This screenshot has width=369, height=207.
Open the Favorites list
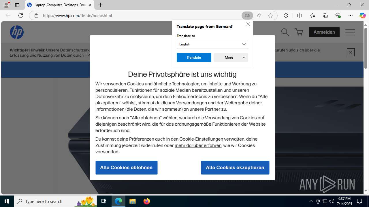pos(312,16)
